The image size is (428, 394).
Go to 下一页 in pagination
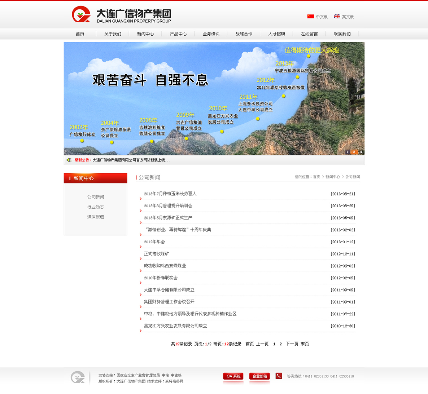tap(292, 344)
